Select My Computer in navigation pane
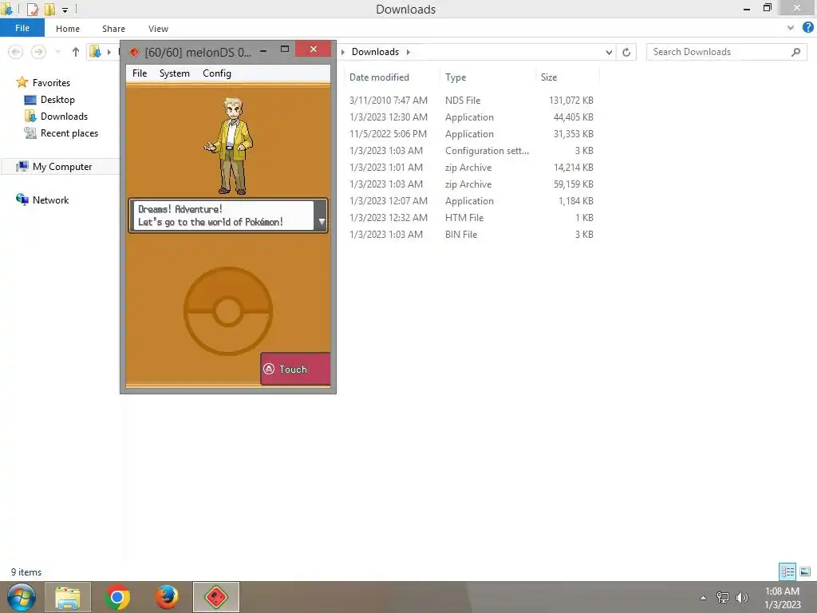The image size is (817, 613). (62, 166)
